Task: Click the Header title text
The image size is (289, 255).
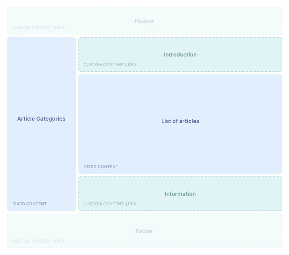Action: [x=144, y=21]
